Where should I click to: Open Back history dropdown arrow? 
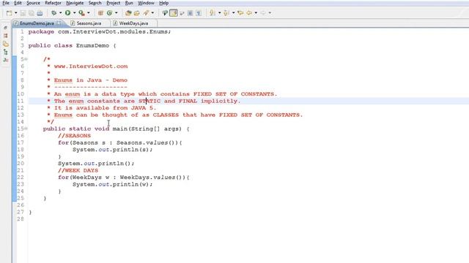coord(256,13)
